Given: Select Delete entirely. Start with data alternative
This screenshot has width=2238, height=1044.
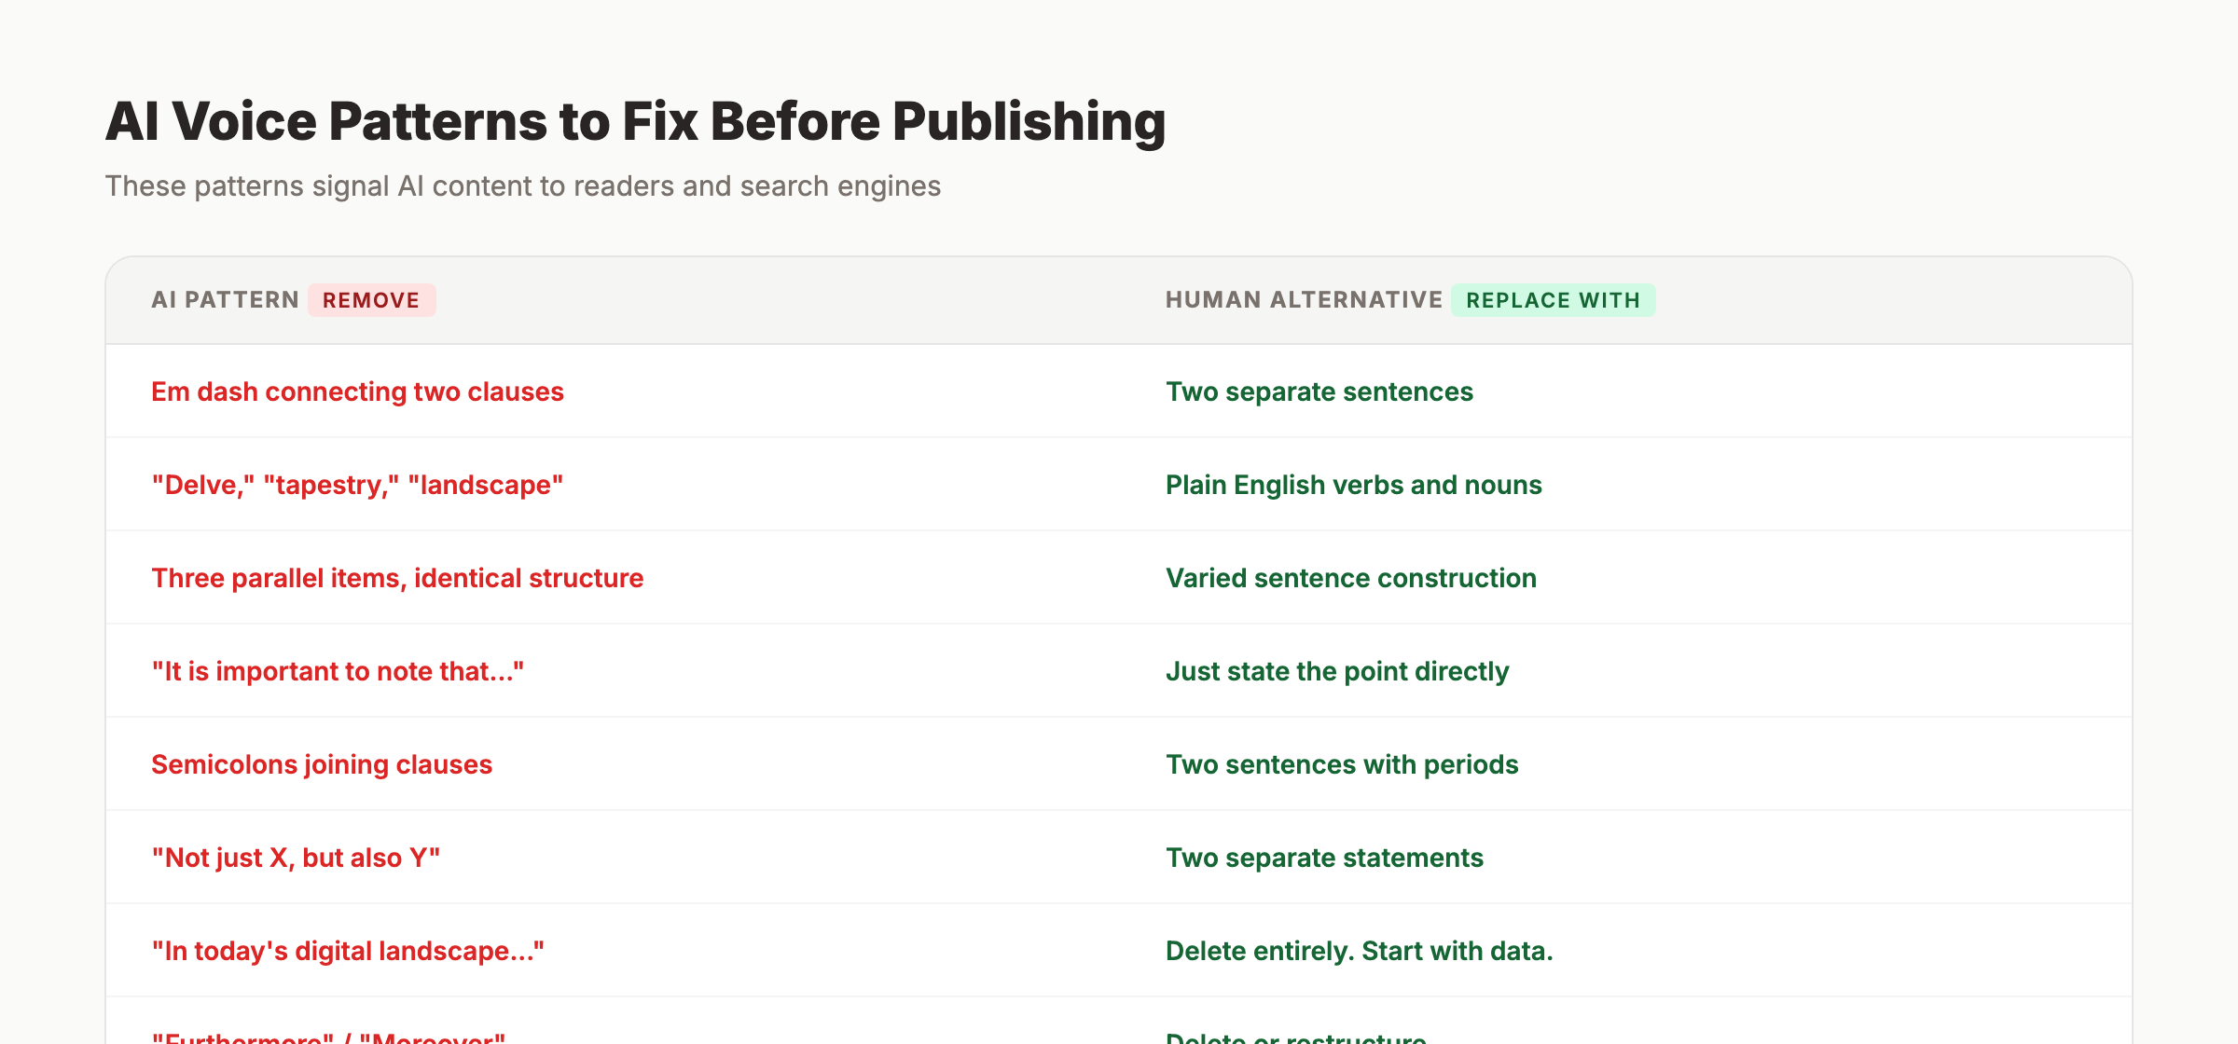Looking at the screenshot, I should (1360, 951).
